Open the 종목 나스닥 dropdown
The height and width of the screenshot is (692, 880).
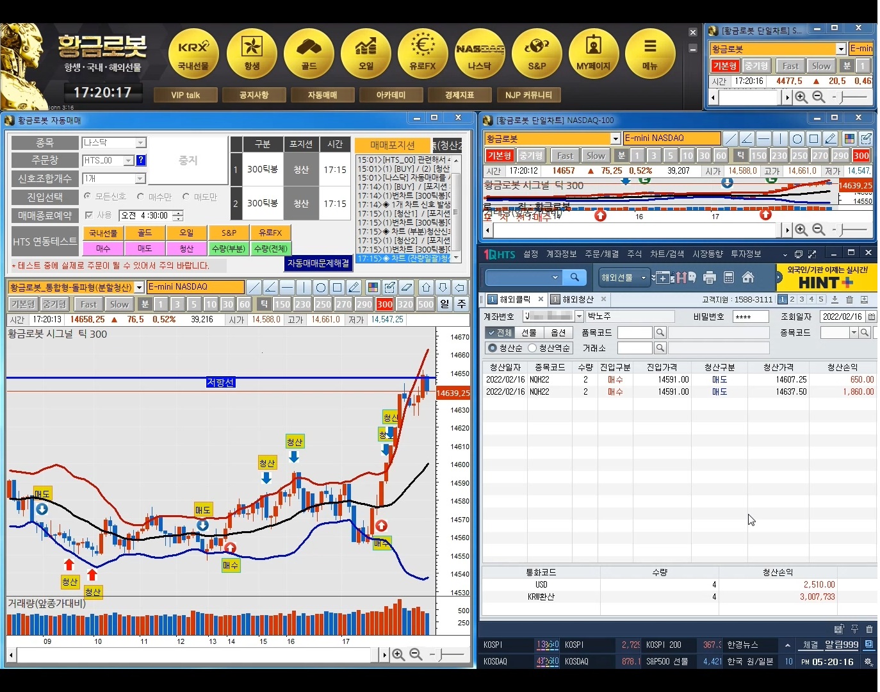coord(141,142)
